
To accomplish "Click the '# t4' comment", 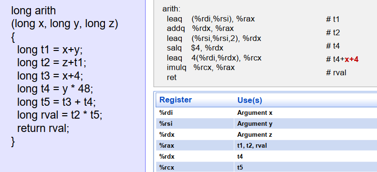I will 333,46.
